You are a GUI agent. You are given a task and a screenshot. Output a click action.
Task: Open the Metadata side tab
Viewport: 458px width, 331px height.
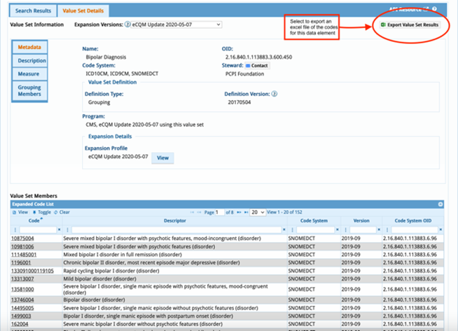(x=29, y=47)
